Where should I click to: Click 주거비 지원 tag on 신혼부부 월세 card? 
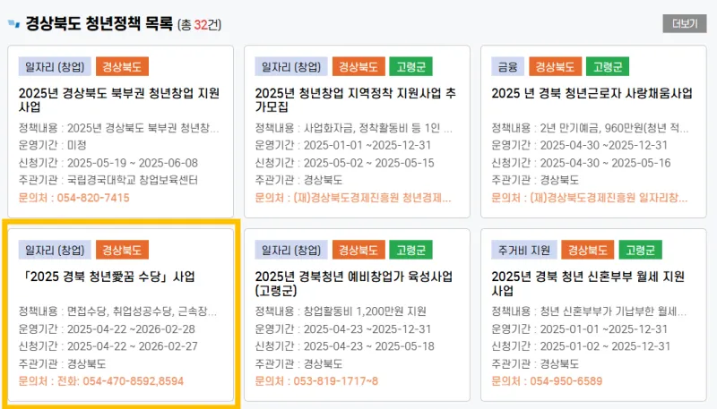(524, 250)
